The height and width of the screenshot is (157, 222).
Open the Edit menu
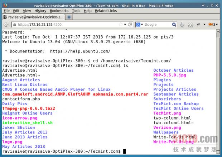(16, 11)
